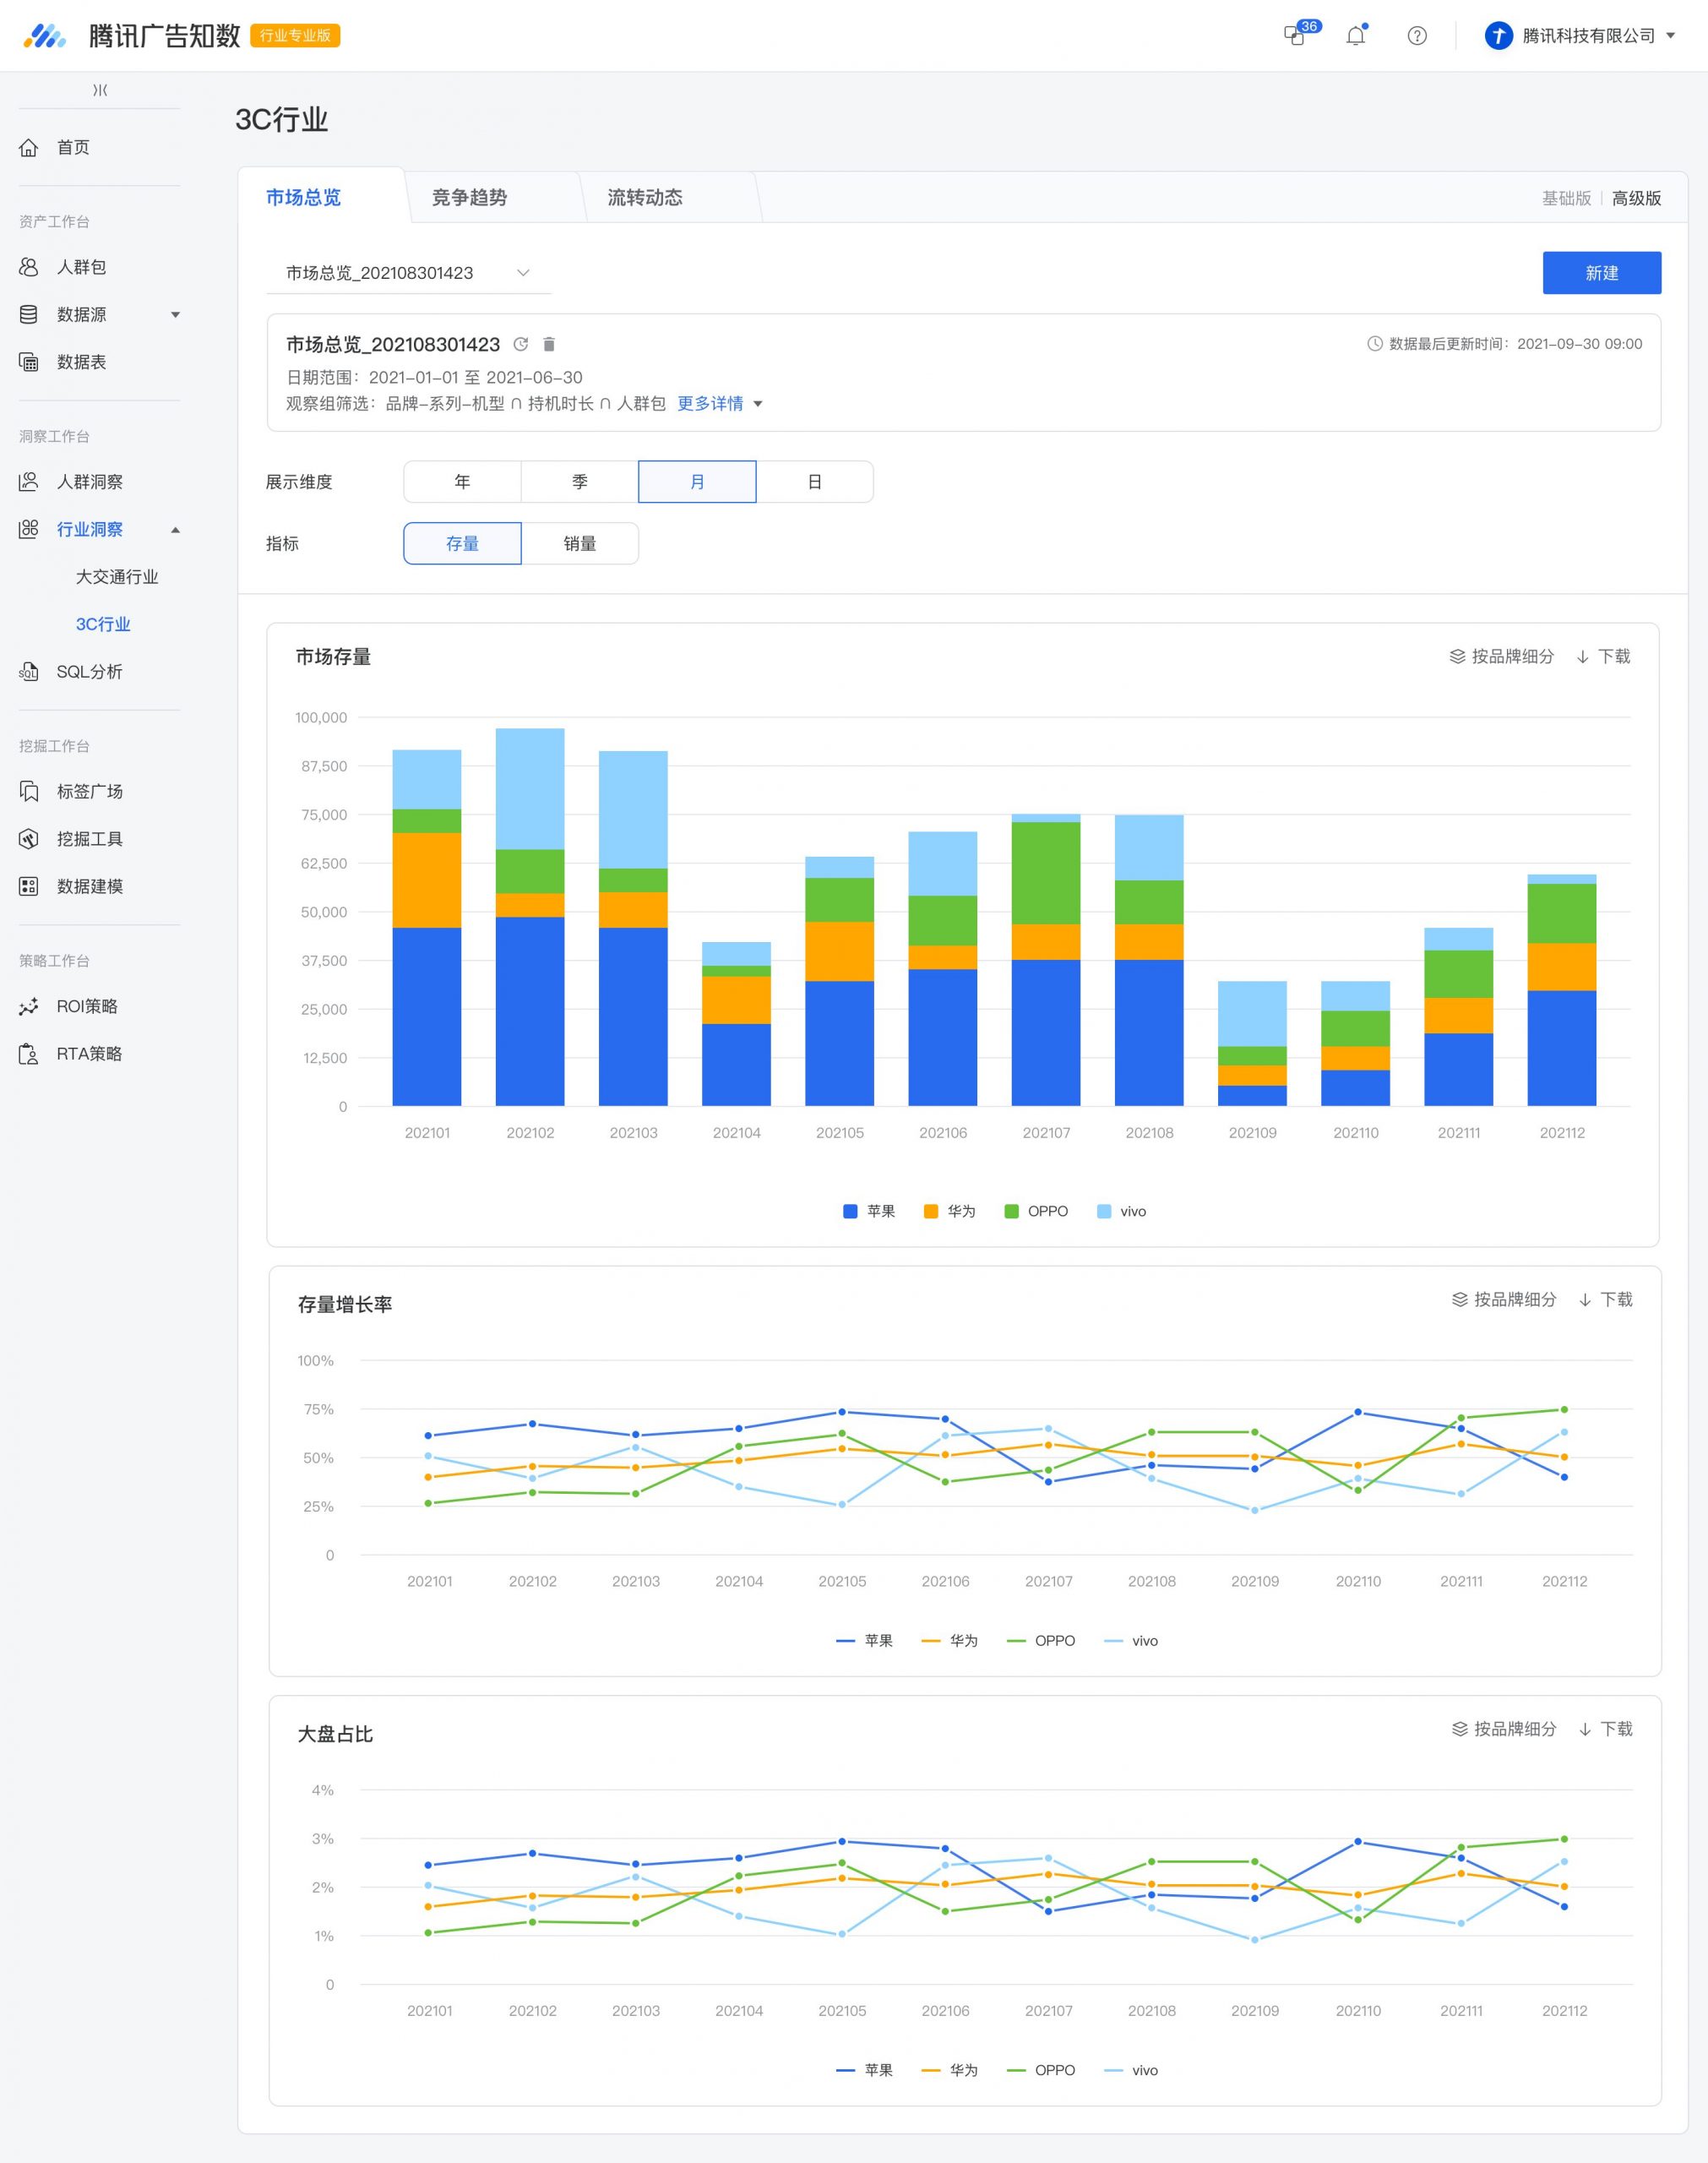
Task: Switch to 基础版 view
Action: [1566, 198]
